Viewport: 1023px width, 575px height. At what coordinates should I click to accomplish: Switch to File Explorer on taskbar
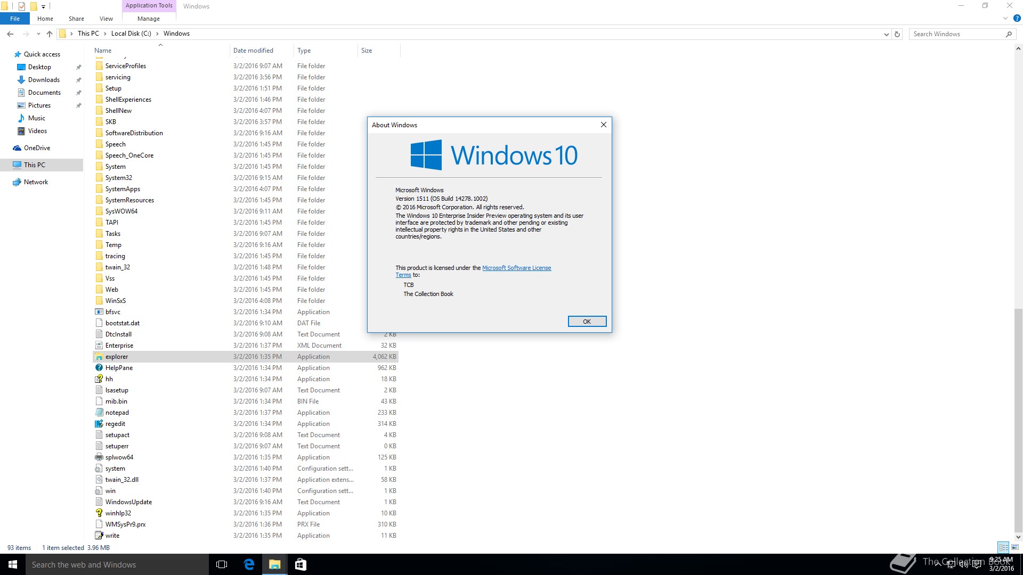point(274,564)
